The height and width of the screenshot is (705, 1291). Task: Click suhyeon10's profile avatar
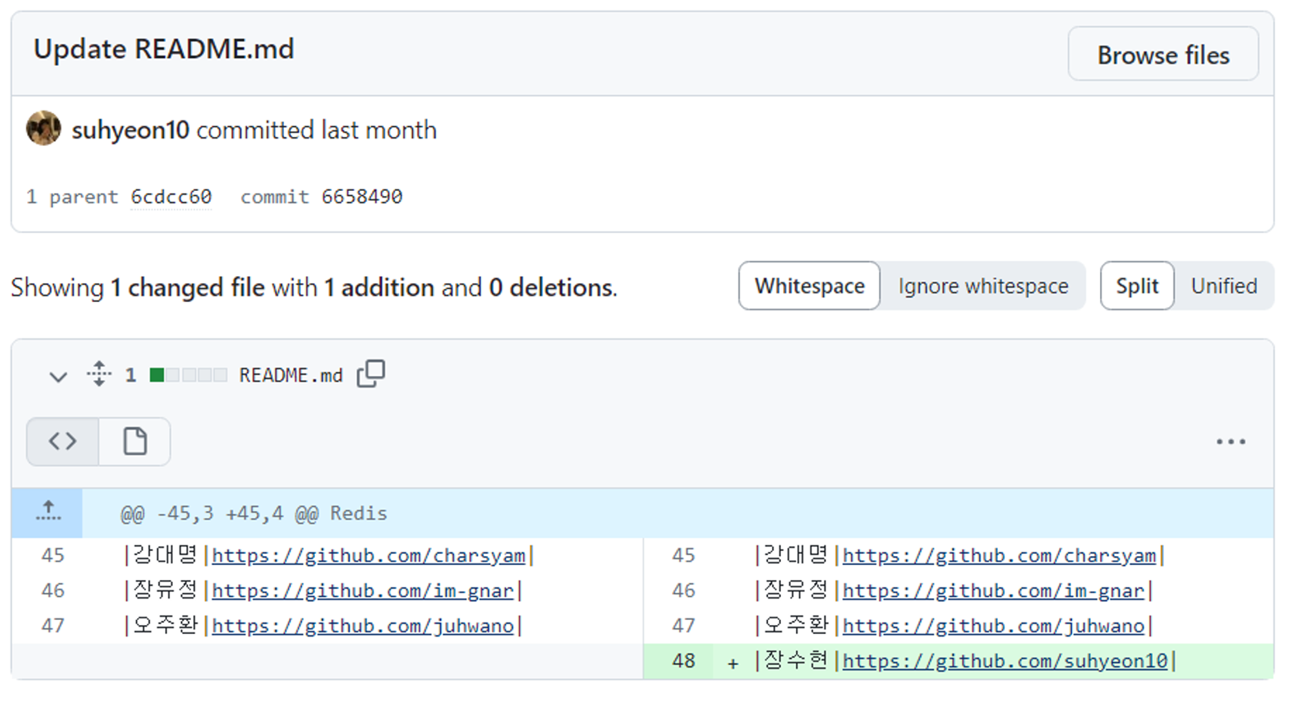coord(44,128)
